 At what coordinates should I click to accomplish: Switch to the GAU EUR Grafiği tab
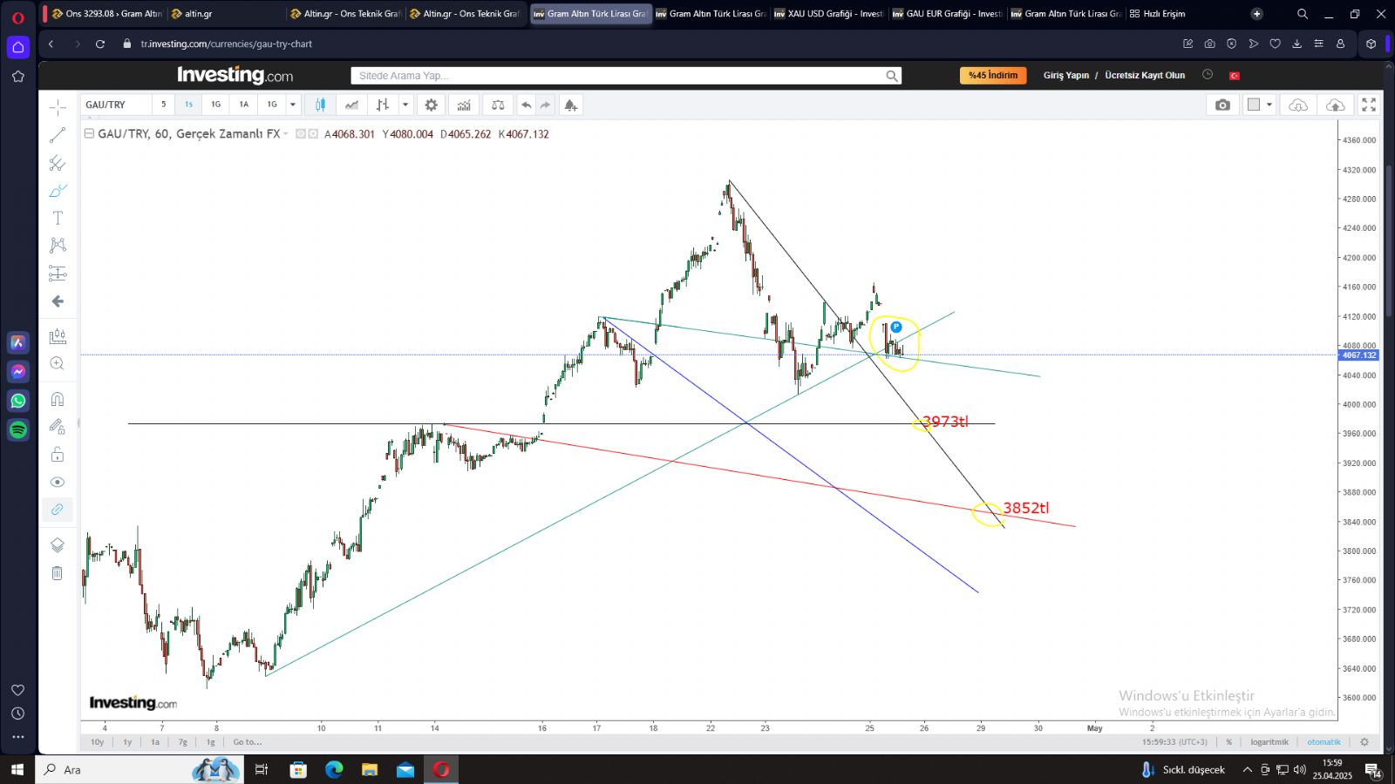pos(947,14)
